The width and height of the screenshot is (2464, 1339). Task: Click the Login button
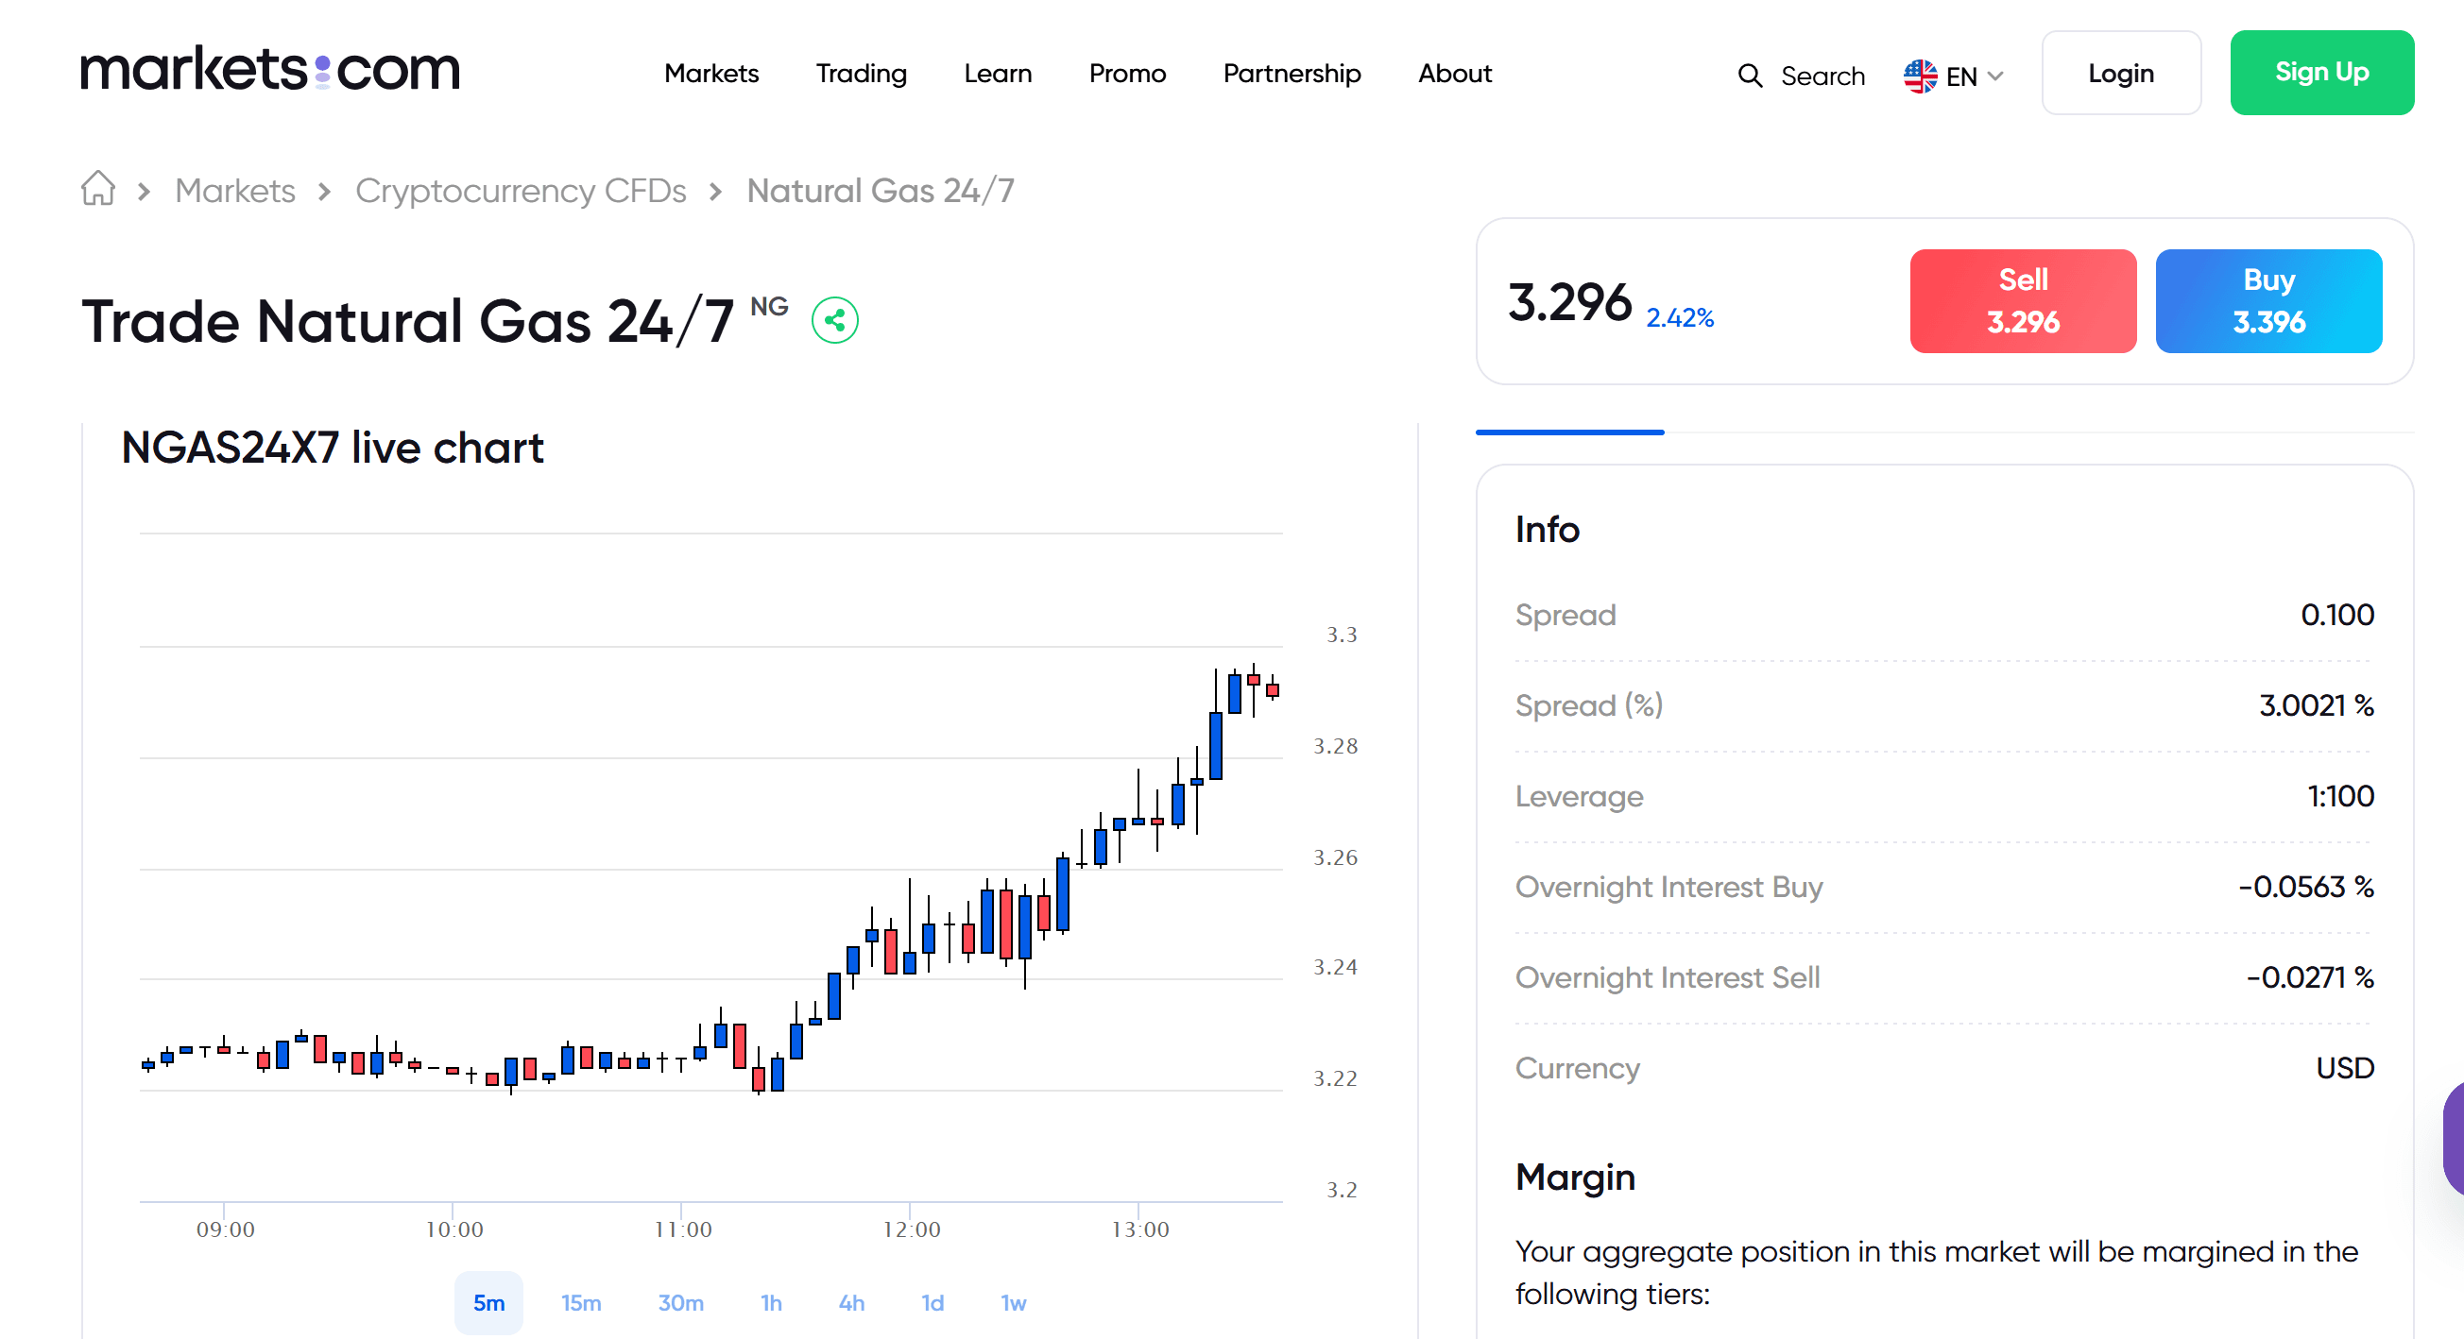click(x=2121, y=73)
